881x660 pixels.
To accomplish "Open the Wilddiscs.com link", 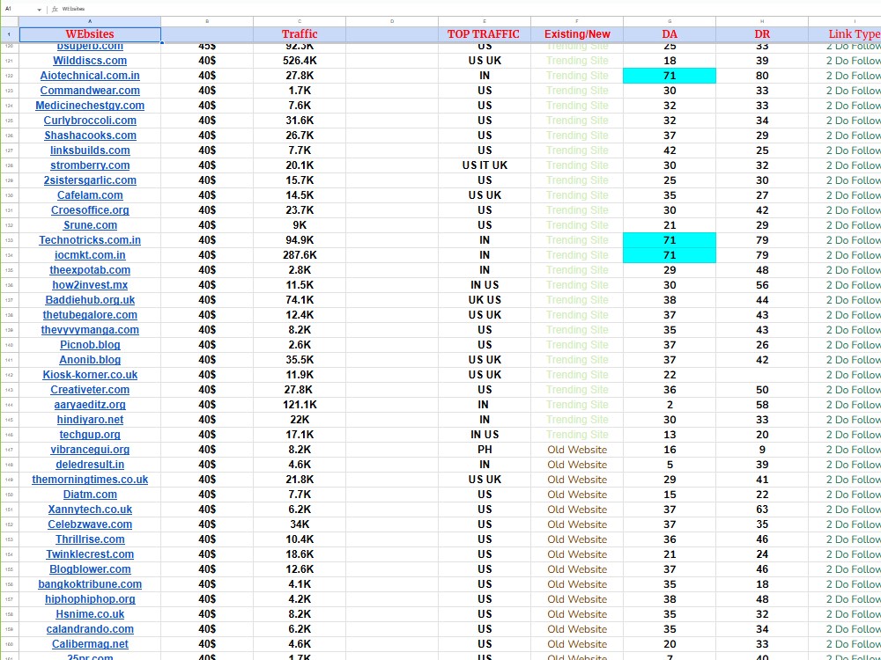I will pyautogui.click(x=90, y=61).
